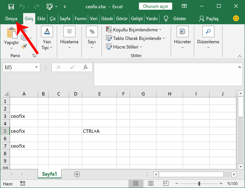Switch to Normal view icon
This screenshot has width=245, height=188.
(x=136, y=184)
